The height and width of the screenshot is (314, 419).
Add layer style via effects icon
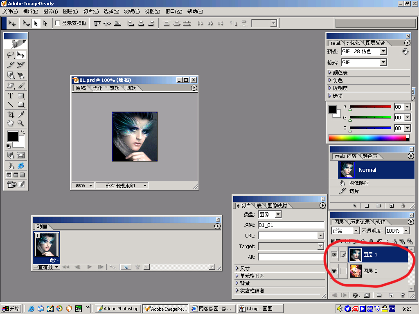(x=356, y=295)
